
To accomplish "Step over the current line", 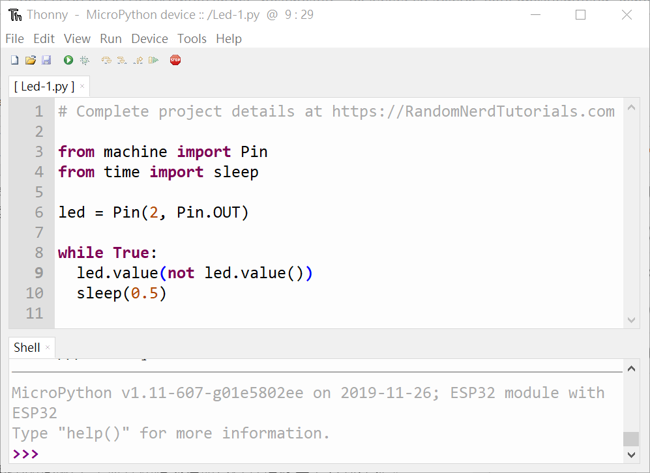I will click(106, 59).
